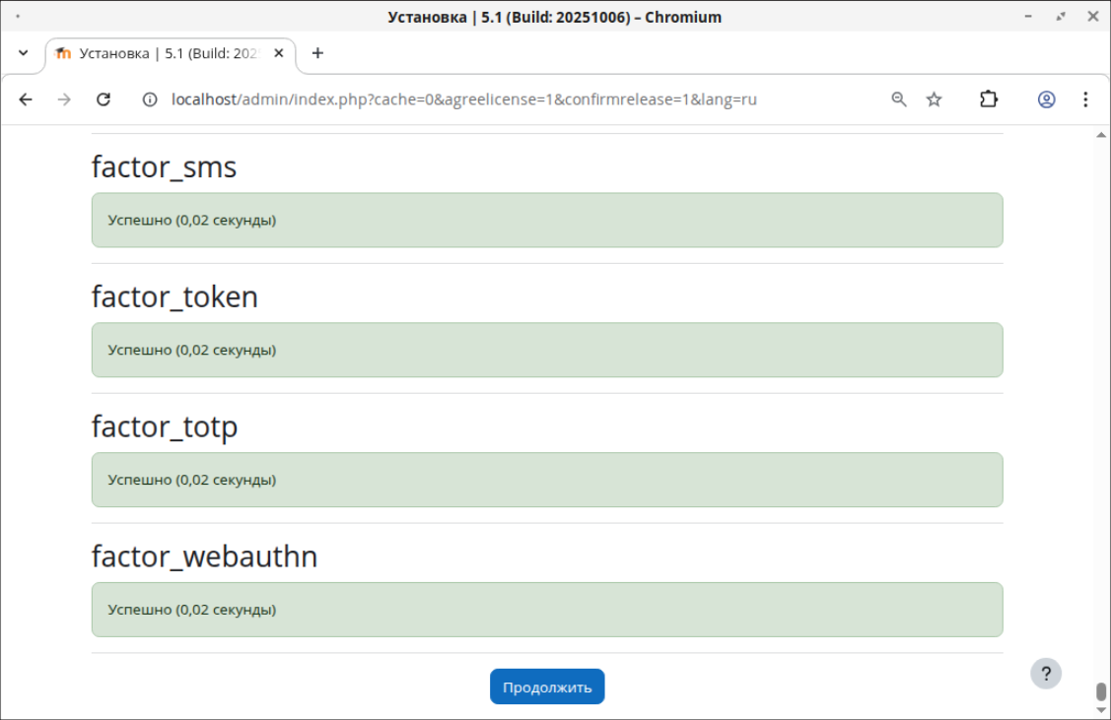Click the scrollbar down arrow
This screenshot has width=1111, height=720.
(x=1101, y=711)
